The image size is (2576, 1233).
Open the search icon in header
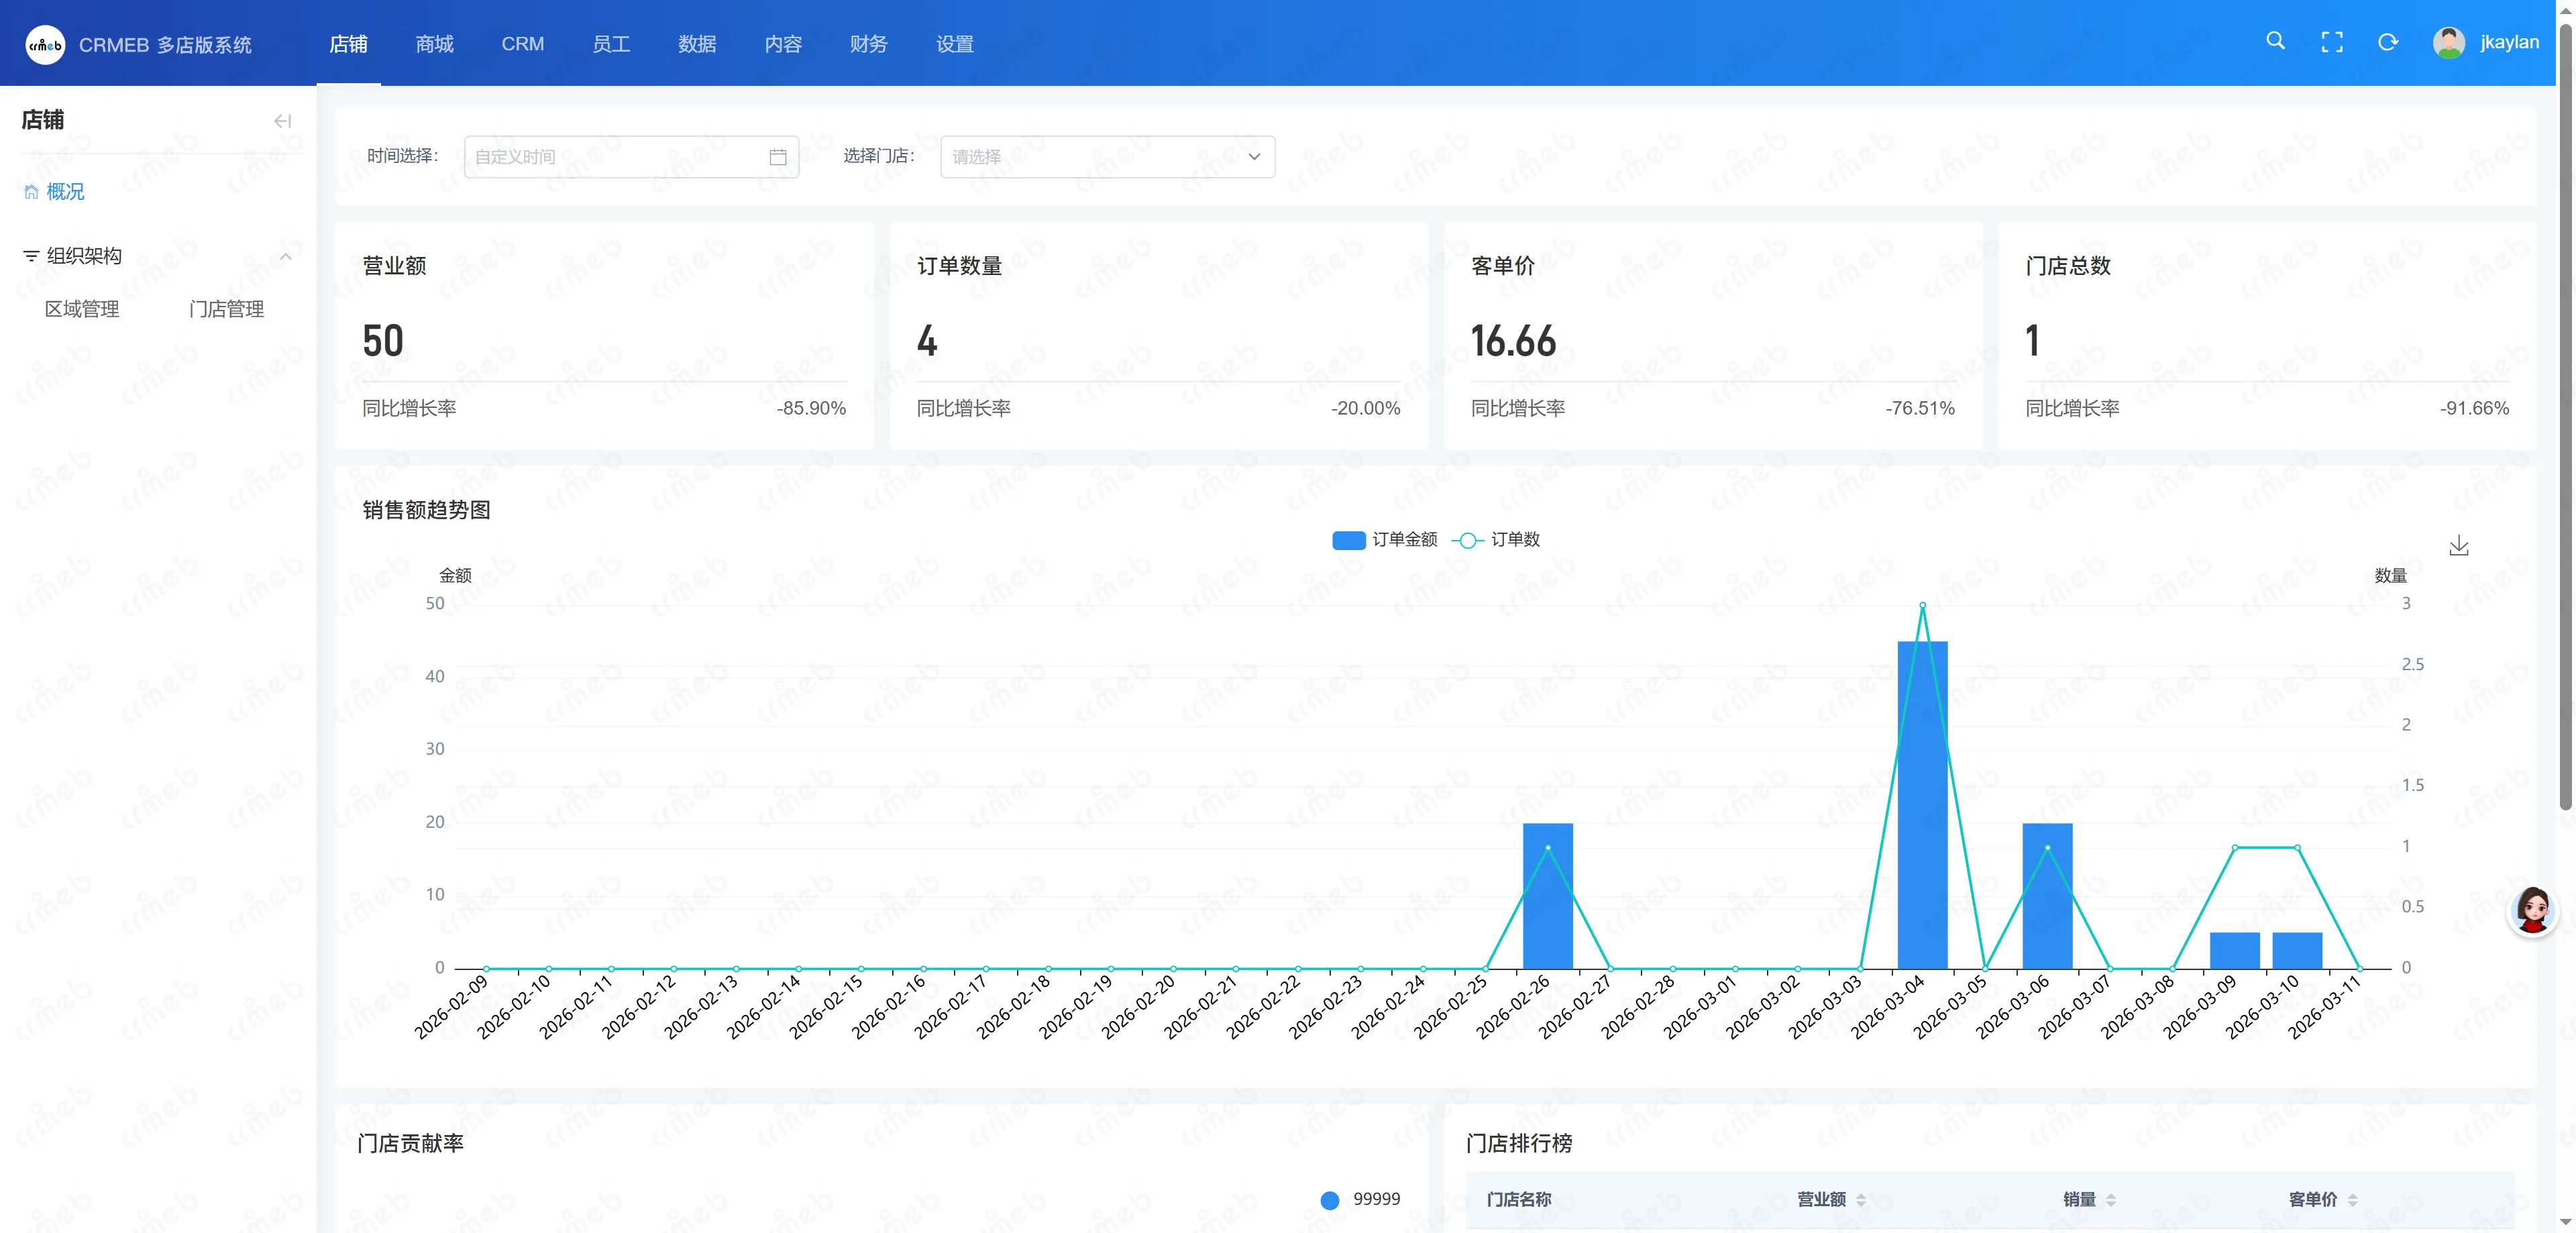pyautogui.click(x=2275, y=42)
